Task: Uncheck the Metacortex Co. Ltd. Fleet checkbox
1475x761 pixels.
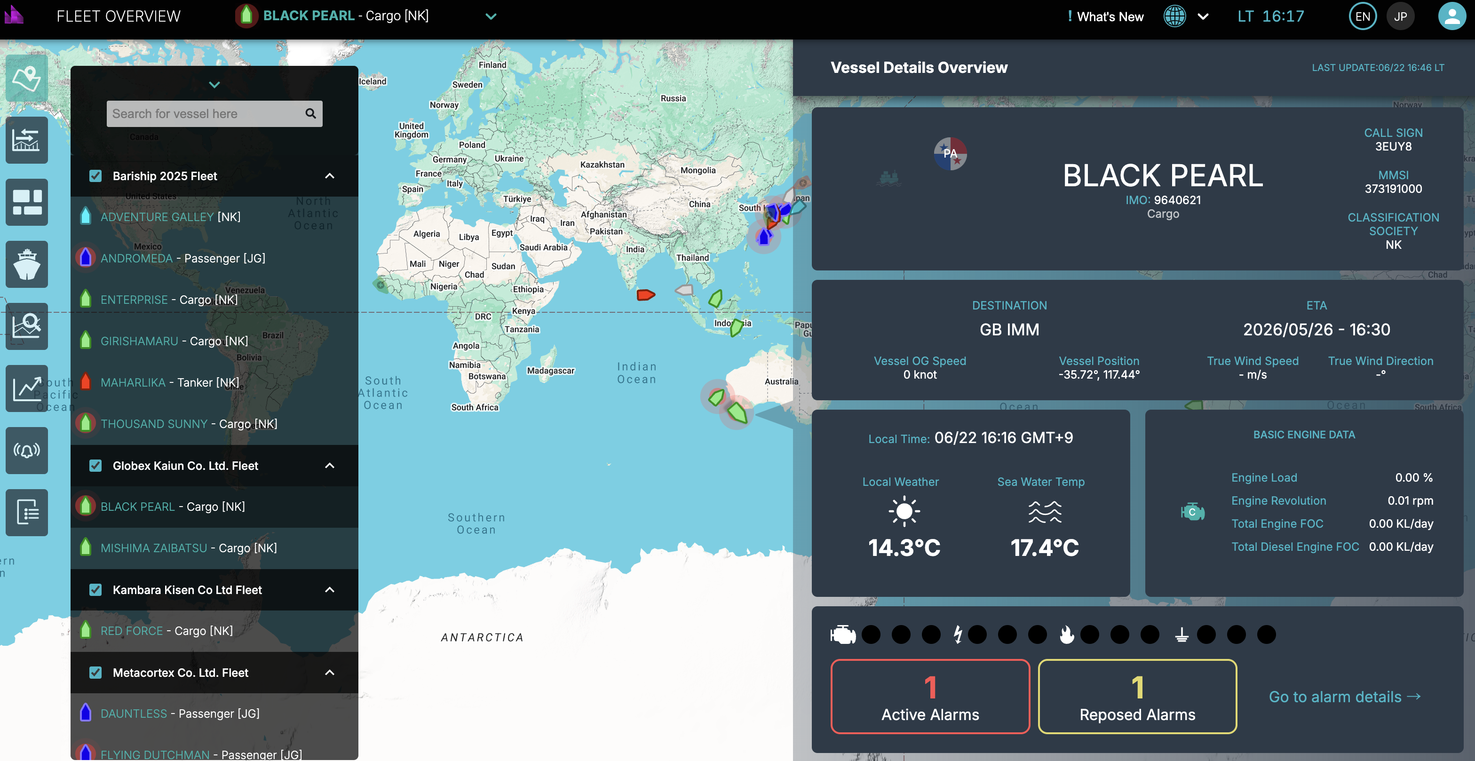Action: click(95, 673)
